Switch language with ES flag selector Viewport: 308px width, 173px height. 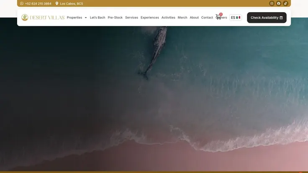236,18
